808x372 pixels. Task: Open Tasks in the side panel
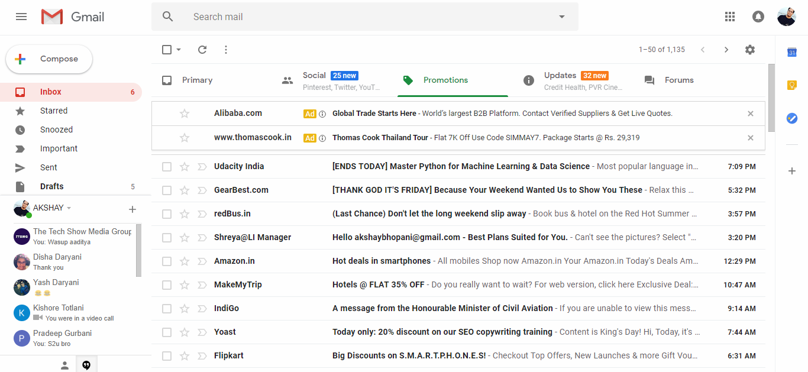tap(792, 118)
